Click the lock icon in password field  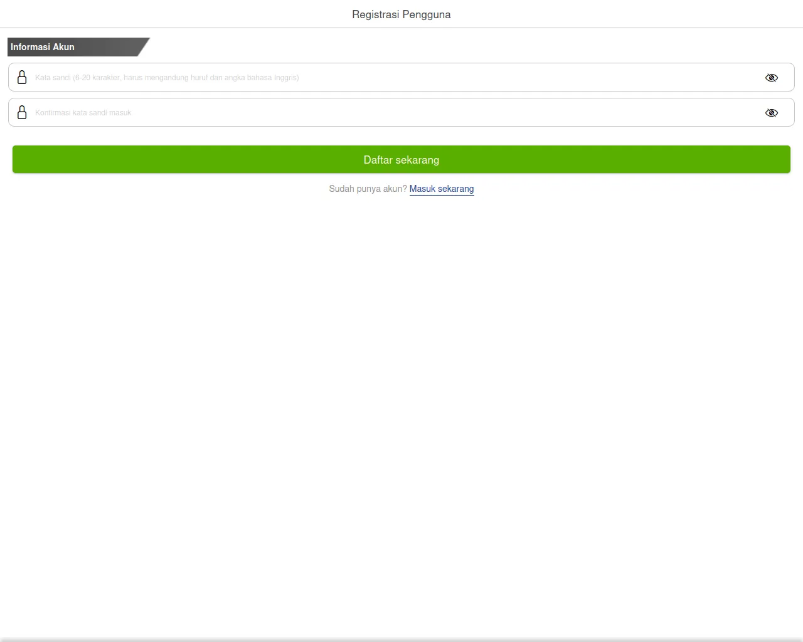[22, 77]
